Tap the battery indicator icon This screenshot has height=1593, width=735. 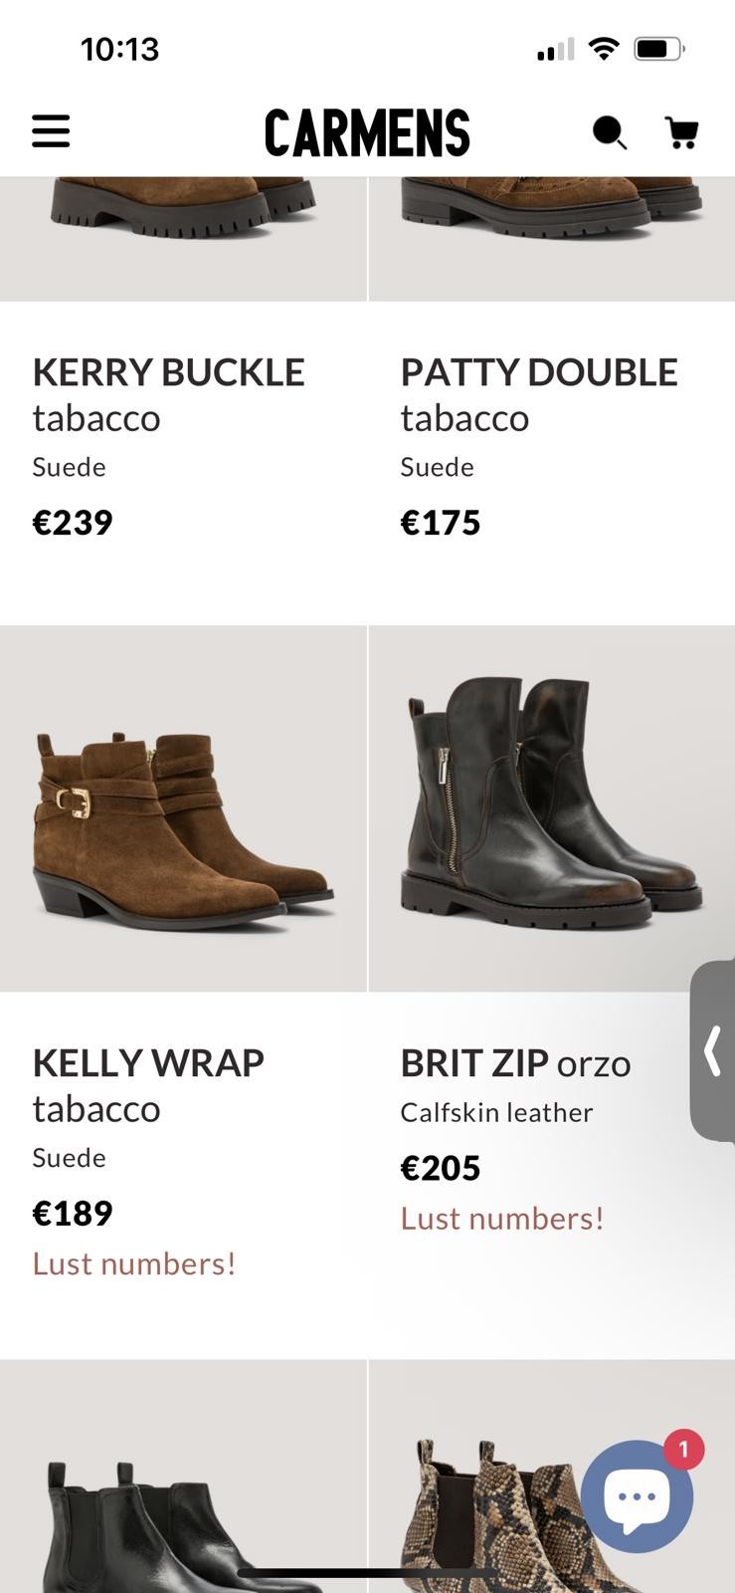[x=658, y=48]
